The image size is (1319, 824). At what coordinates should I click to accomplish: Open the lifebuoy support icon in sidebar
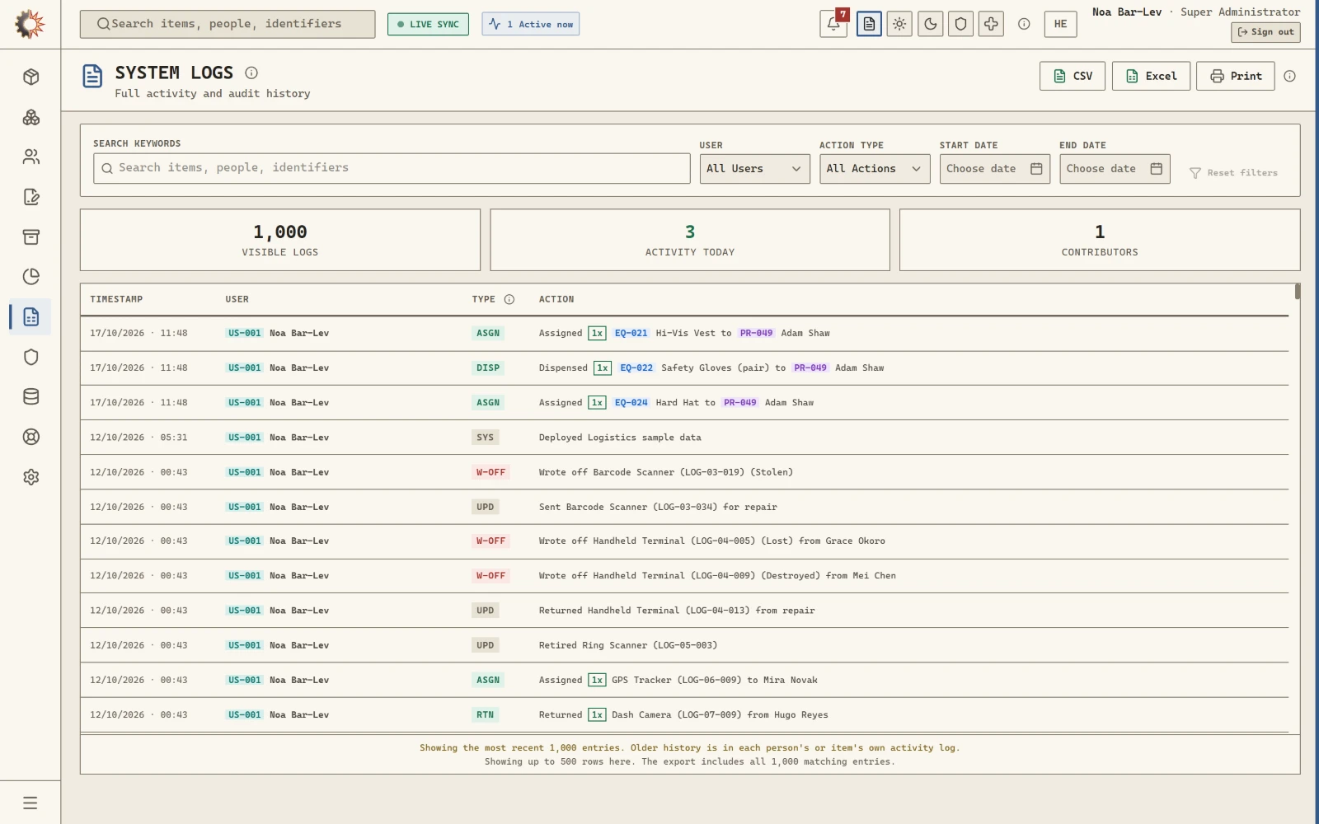[31, 437]
